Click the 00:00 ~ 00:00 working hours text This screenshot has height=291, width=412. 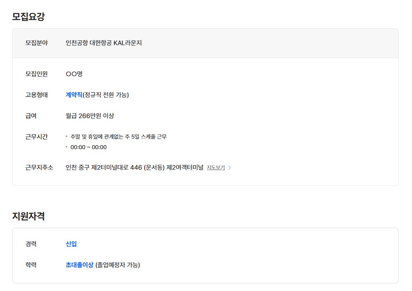click(x=89, y=147)
